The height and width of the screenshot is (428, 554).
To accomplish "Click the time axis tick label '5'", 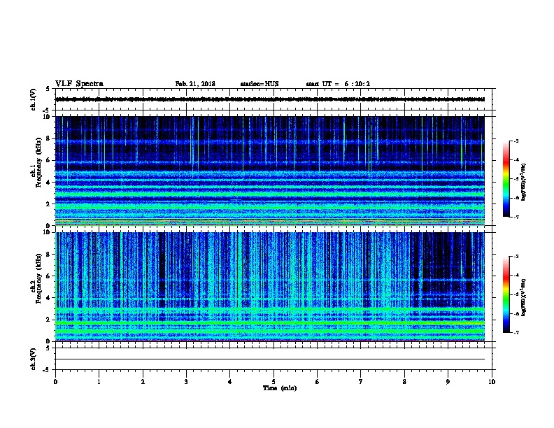I will [274, 381].
